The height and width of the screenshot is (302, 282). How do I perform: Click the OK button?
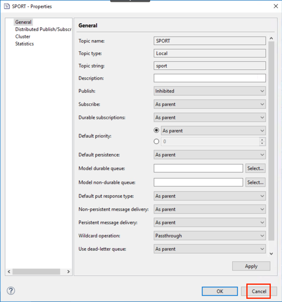point(220,291)
